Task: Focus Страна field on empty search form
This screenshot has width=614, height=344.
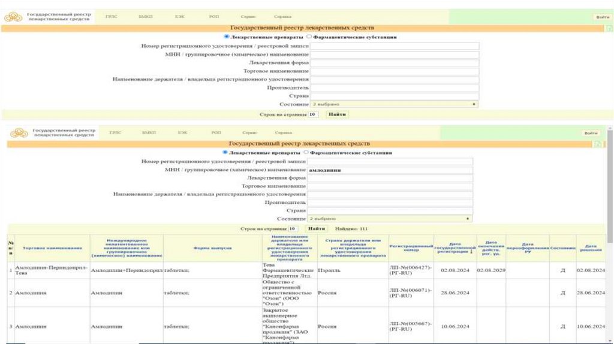Action: click(395, 96)
